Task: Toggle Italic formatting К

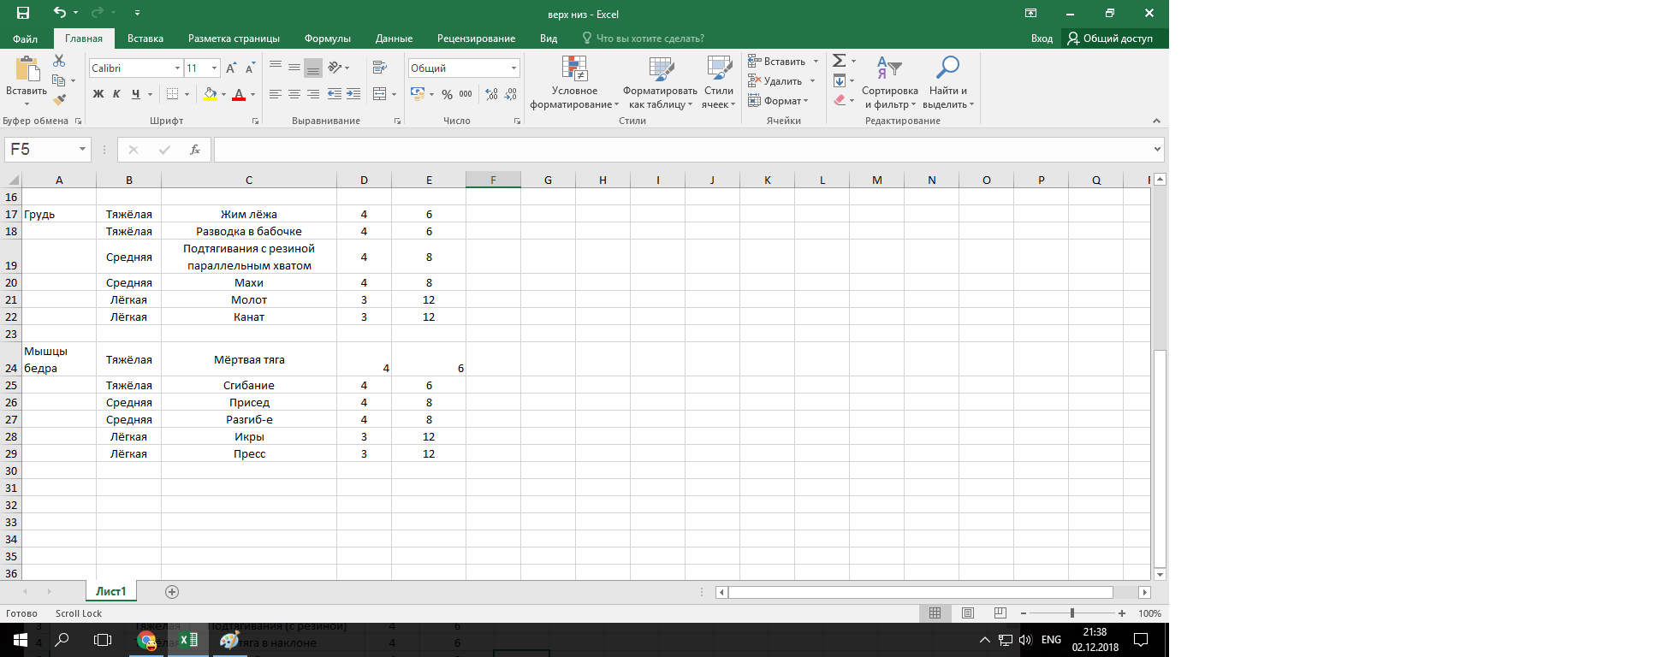Action: (116, 94)
